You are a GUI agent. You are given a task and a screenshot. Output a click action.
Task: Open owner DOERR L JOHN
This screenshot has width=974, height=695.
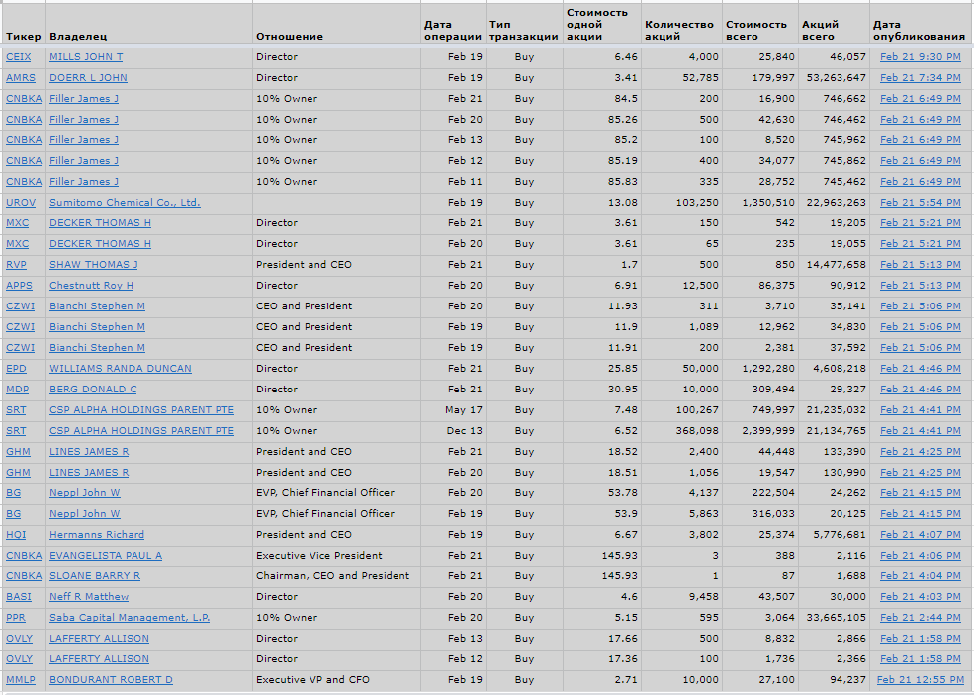pyautogui.click(x=88, y=78)
